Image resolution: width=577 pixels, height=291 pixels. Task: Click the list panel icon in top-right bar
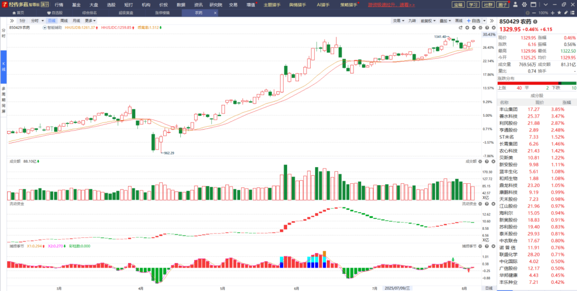coord(572,13)
